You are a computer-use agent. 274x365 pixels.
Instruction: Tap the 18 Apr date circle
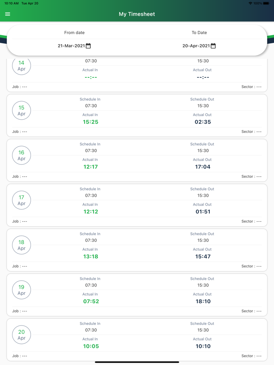22,245
